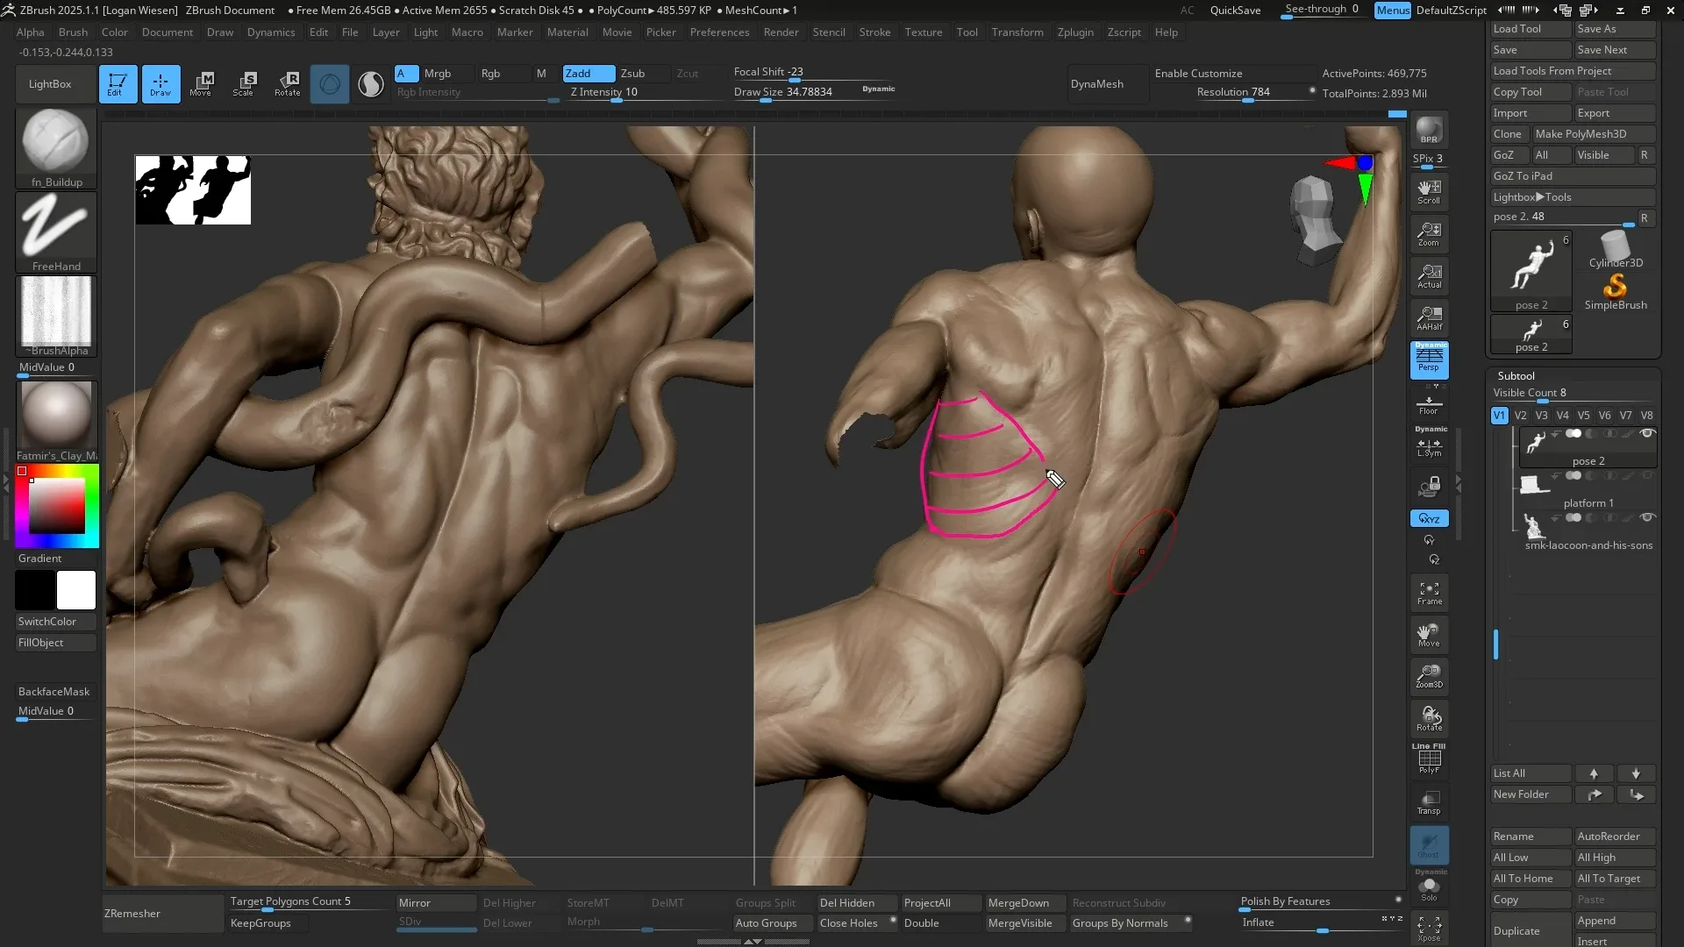Open fn_Buildup brush picker

coord(55,147)
